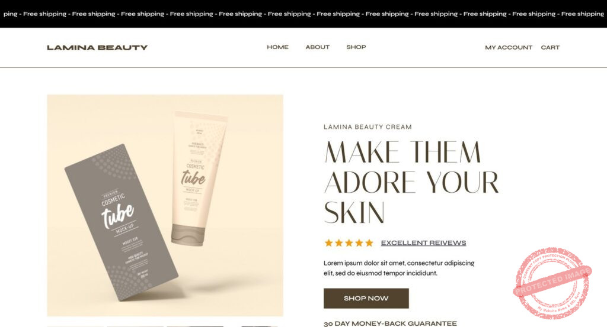Click the MAKE THEM ADORE YOUR SKIN headline
Viewport: 607px width, 327px height.
coord(411,182)
